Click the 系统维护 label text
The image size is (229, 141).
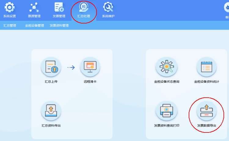[108, 16]
